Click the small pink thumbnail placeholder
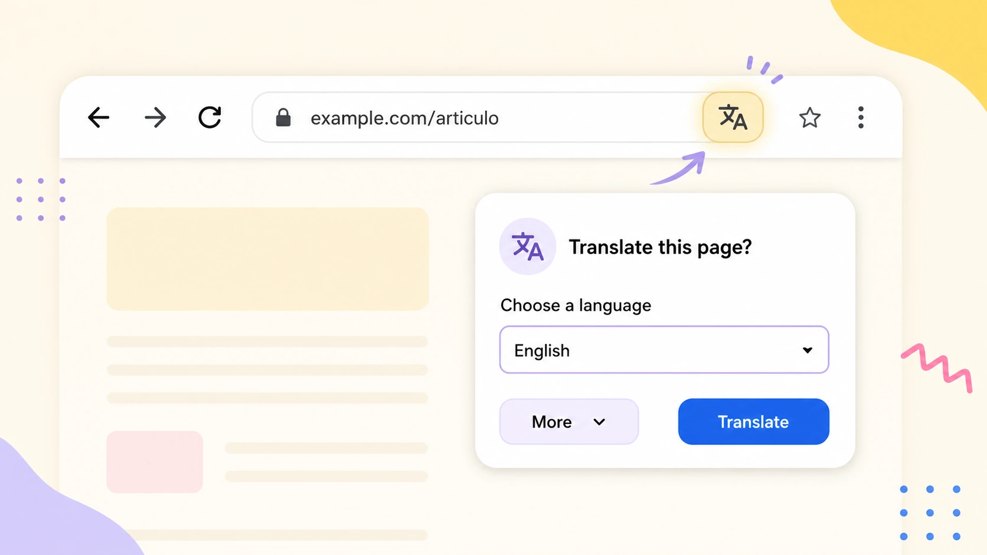The height and width of the screenshot is (555, 987). click(155, 462)
